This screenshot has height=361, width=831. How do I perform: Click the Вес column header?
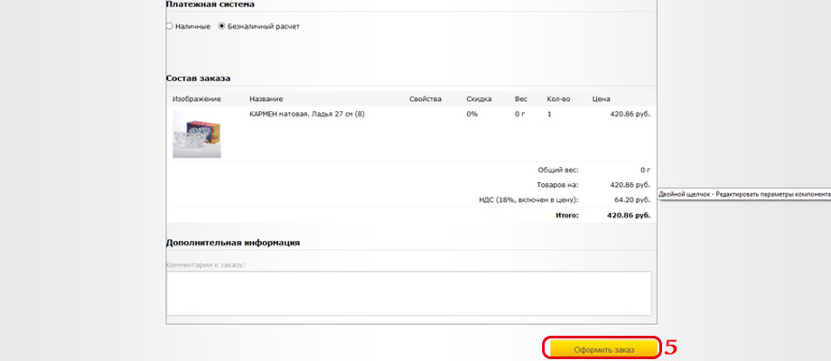click(x=521, y=98)
